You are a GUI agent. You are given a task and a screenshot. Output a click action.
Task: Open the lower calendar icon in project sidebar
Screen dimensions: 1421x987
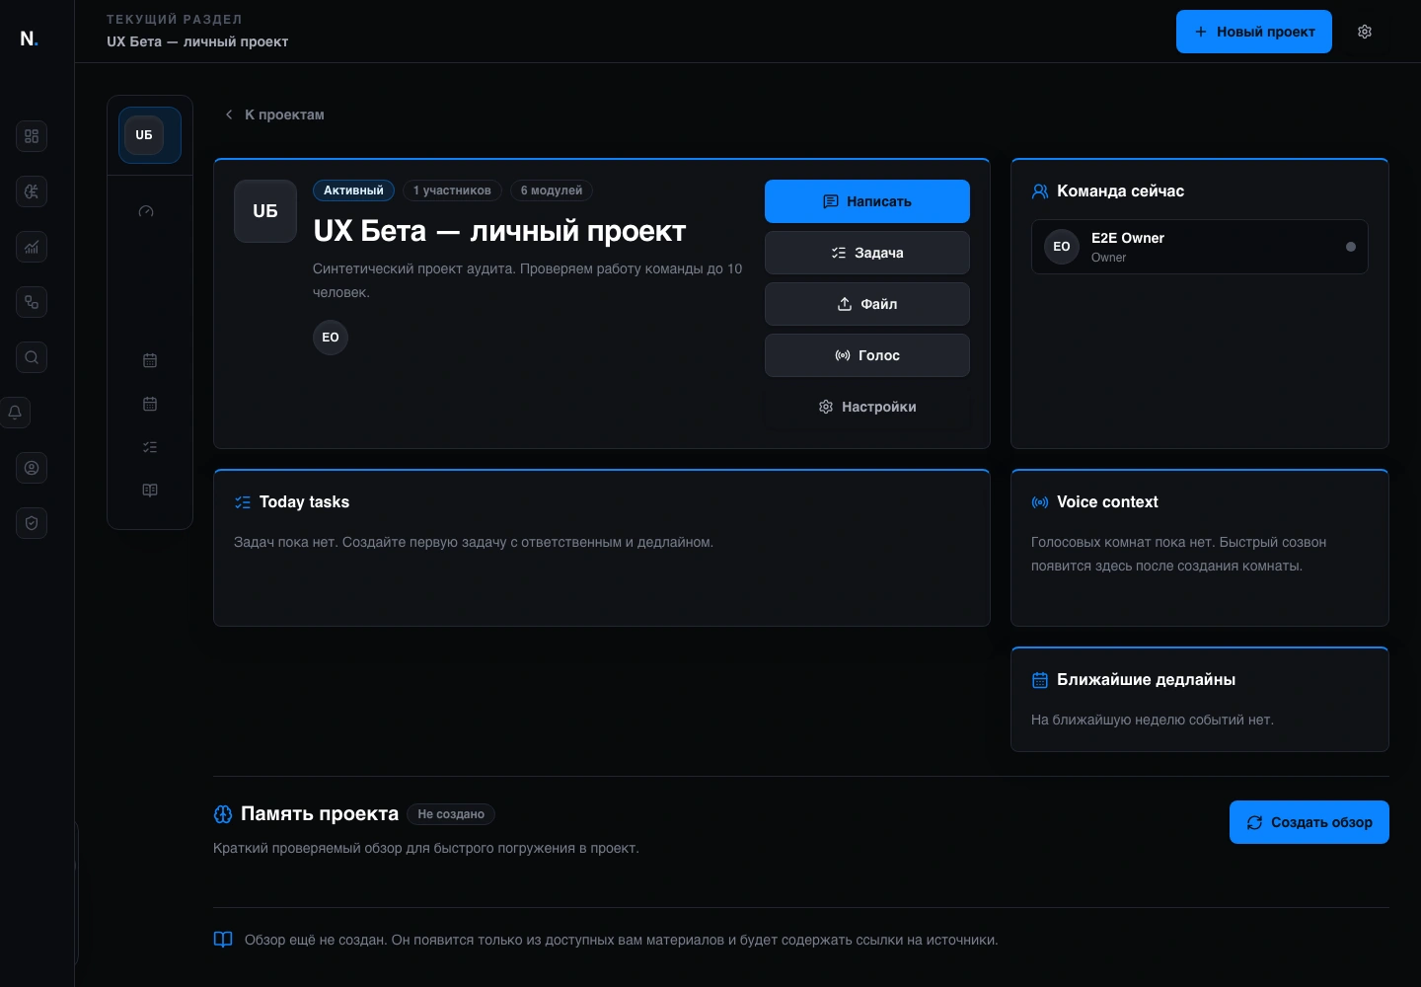150,404
